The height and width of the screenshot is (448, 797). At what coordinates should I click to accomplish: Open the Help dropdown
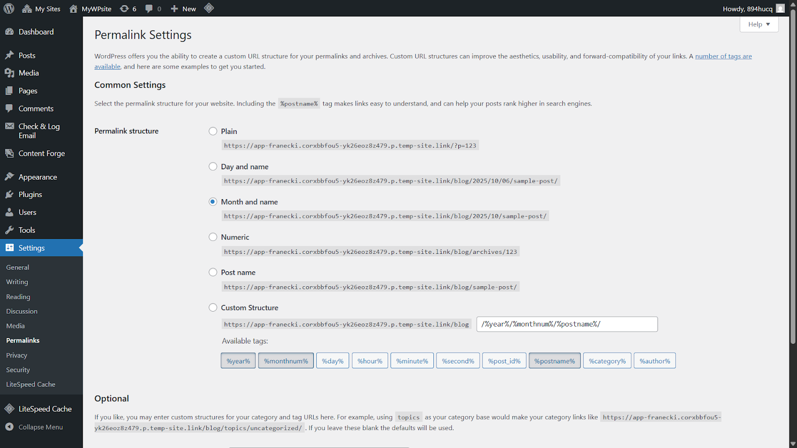[x=758, y=24]
